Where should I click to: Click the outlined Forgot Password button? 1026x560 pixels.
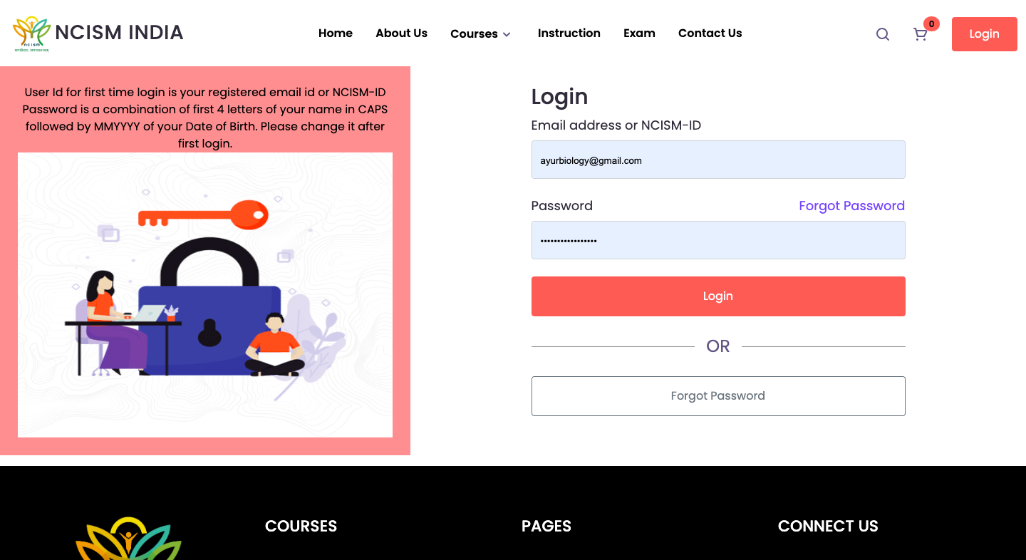pyautogui.click(x=718, y=396)
